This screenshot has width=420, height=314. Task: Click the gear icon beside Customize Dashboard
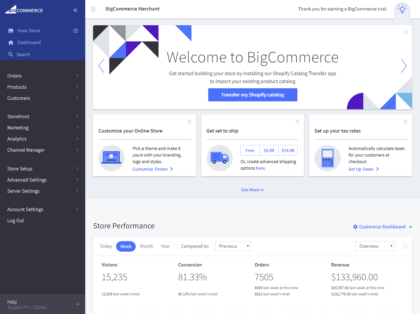coord(355,227)
